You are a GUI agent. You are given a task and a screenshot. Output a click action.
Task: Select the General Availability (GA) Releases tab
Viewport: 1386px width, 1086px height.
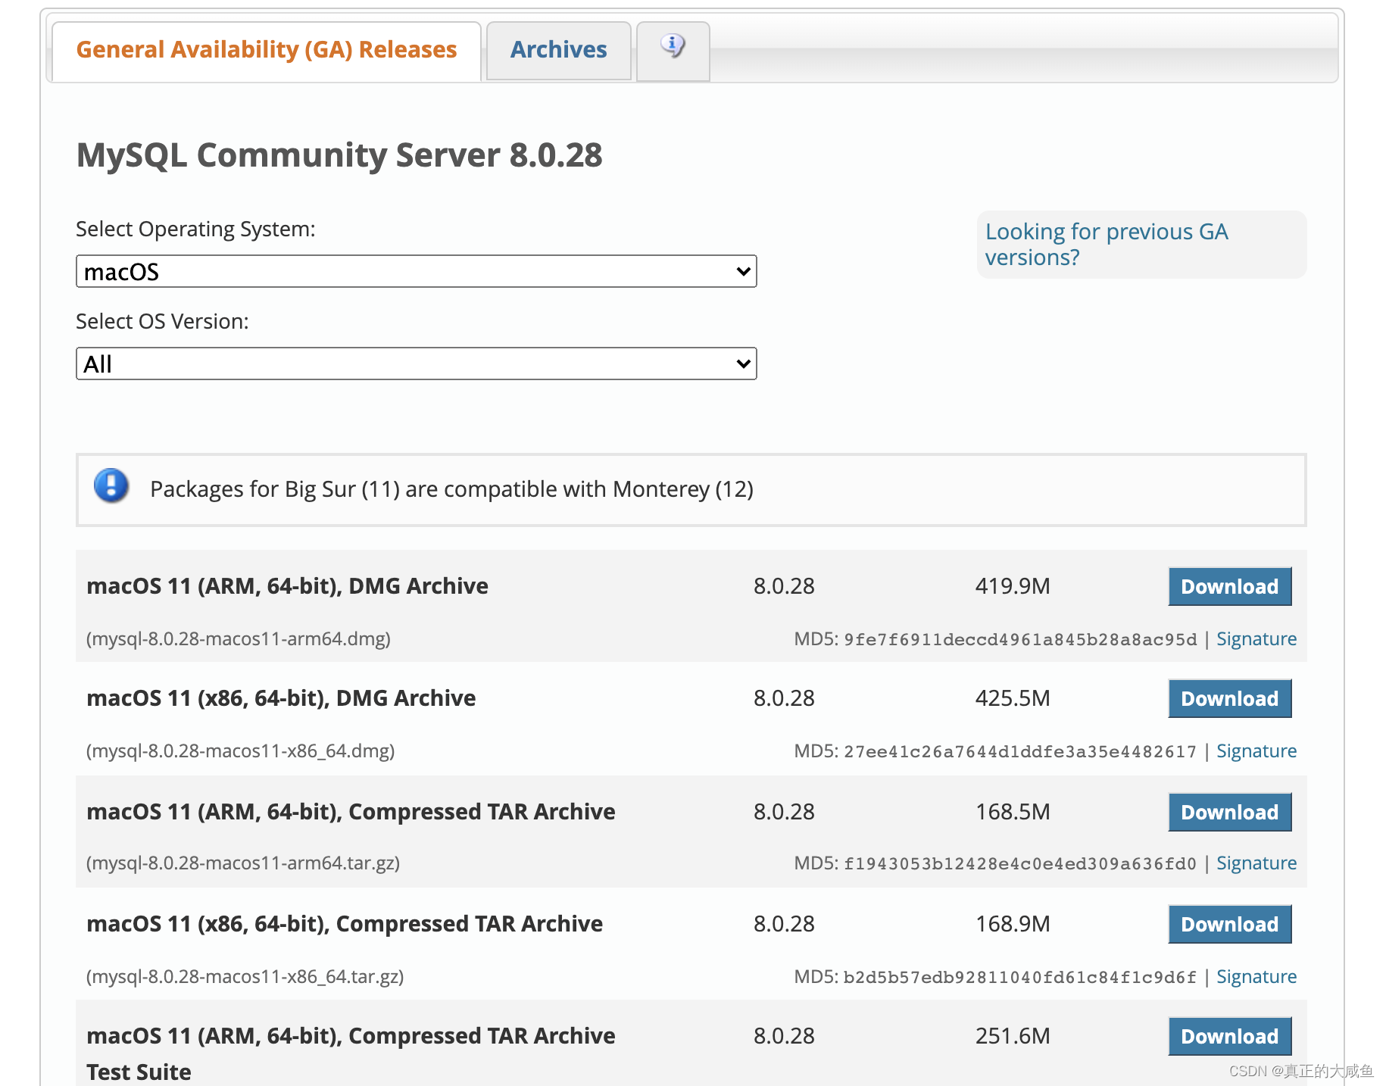[267, 50]
